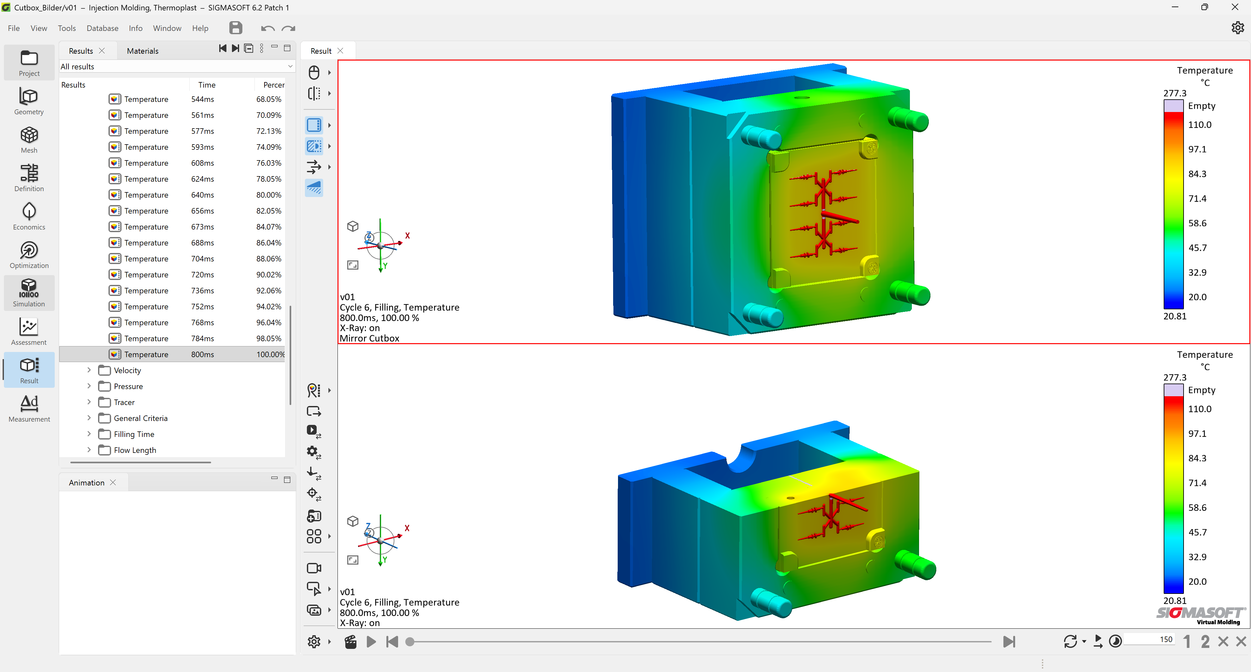Switch to the Materials tab
This screenshot has width=1251, height=672.
pyautogui.click(x=142, y=51)
